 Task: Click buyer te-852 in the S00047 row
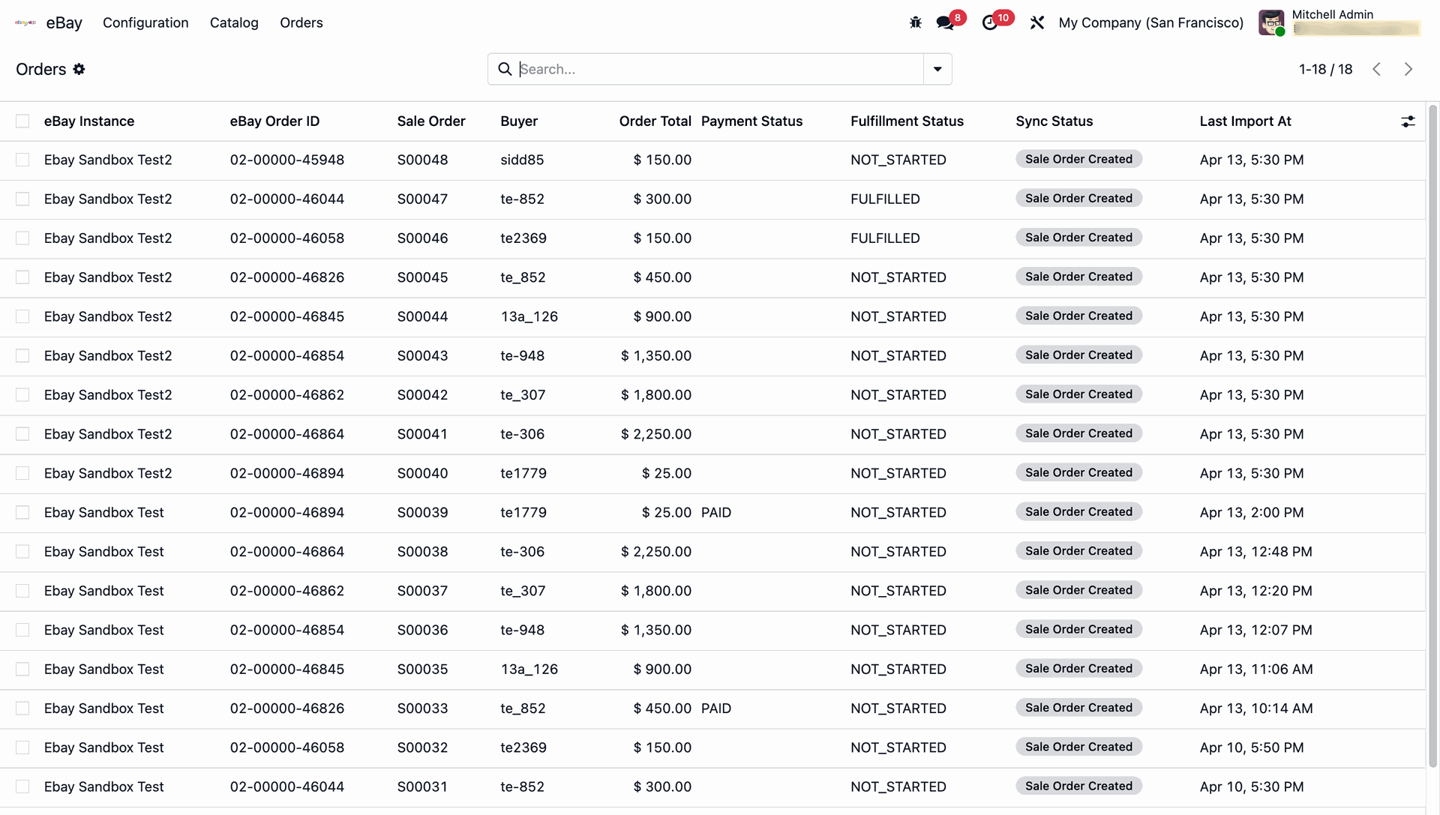[522, 199]
